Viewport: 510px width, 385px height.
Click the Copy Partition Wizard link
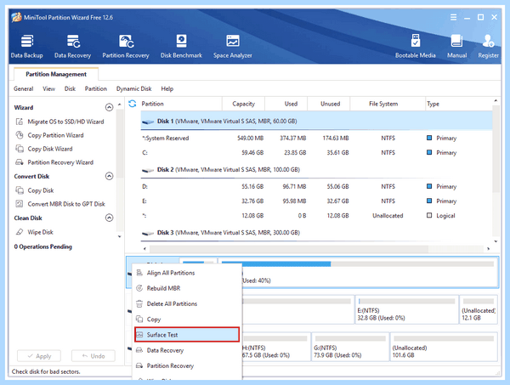55,135
